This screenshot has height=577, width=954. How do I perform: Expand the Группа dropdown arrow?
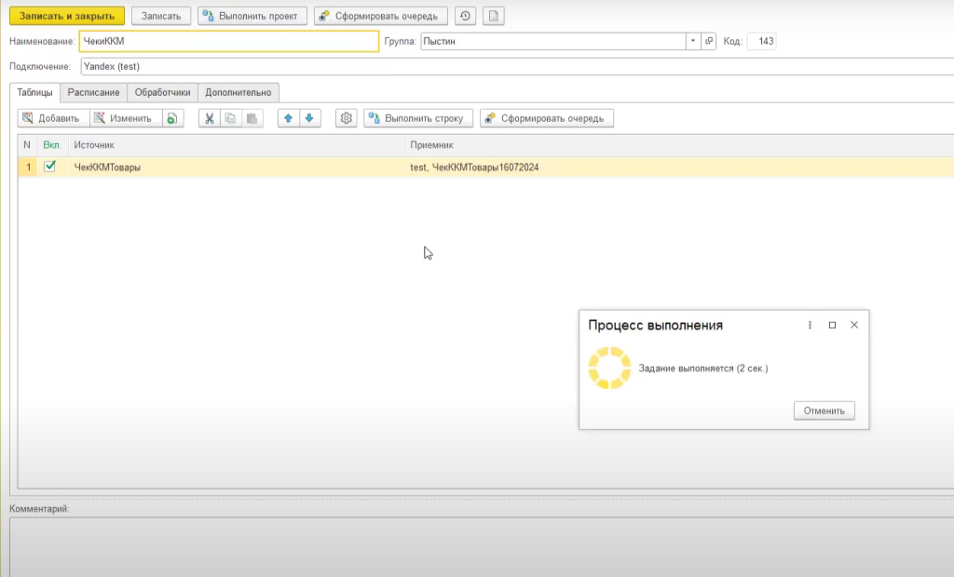click(x=693, y=41)
